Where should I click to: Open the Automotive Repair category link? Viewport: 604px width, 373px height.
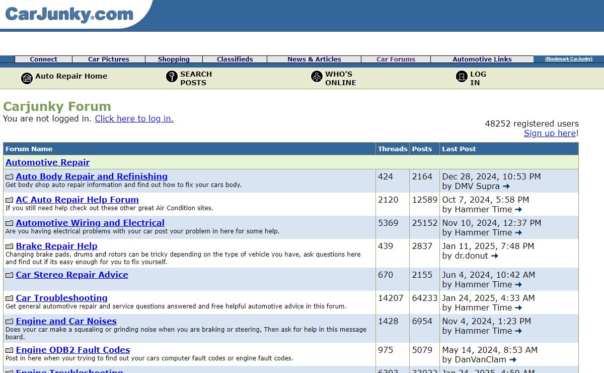click(48, 162)
